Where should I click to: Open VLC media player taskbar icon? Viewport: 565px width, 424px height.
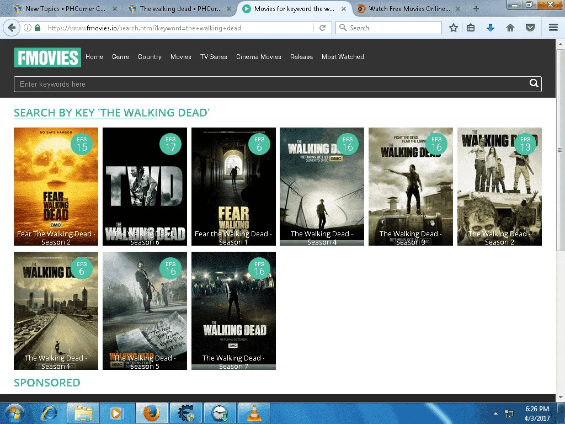[x=254, y=414]
